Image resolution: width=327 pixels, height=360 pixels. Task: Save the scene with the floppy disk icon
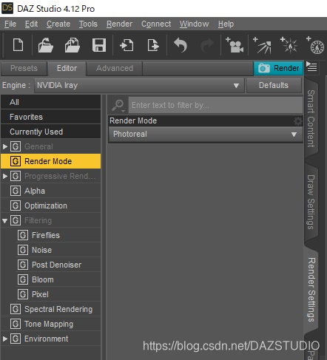(99, 45)
